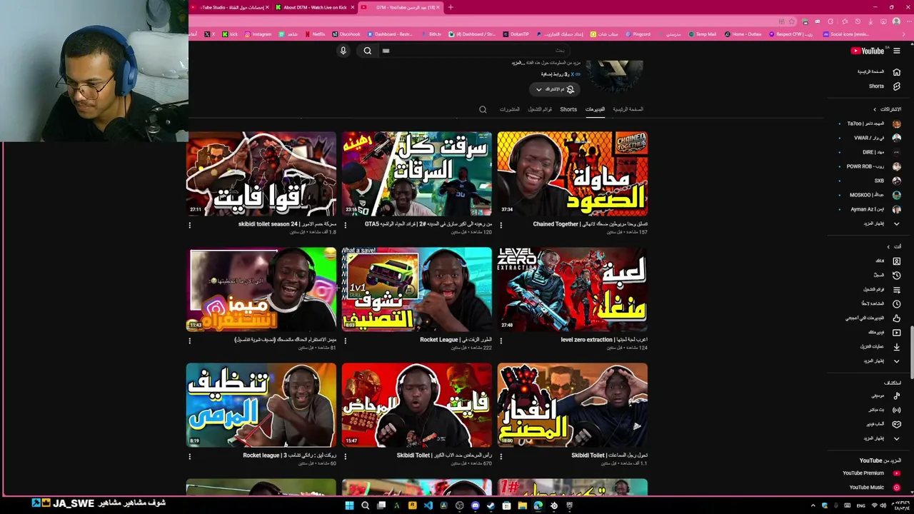The height and width of the screenshot is (514, 914).
Task: Open the Live broadcast icon in the sidebar
Action: tap(897, 410)
